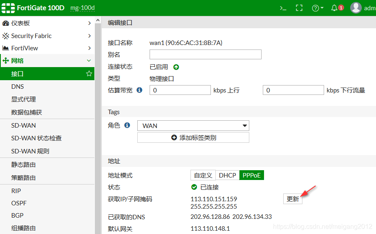Image resolution: width=376 pixels, height=234 pixels.
Task: Click the 物理接口 type text
Action: (161, 79)
